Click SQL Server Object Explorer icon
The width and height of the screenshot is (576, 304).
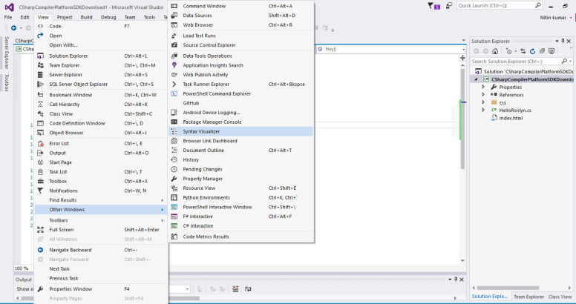40,84
